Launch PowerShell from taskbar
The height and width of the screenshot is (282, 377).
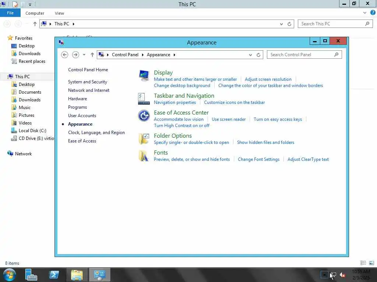pyautogui.click(x=54, y=275)
